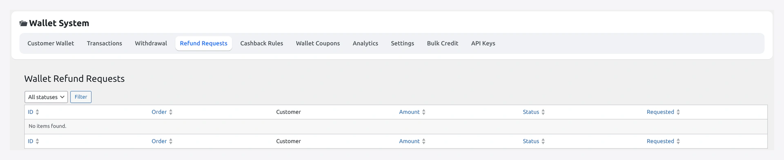Open the Settings tab

click(x=403, y=43)
